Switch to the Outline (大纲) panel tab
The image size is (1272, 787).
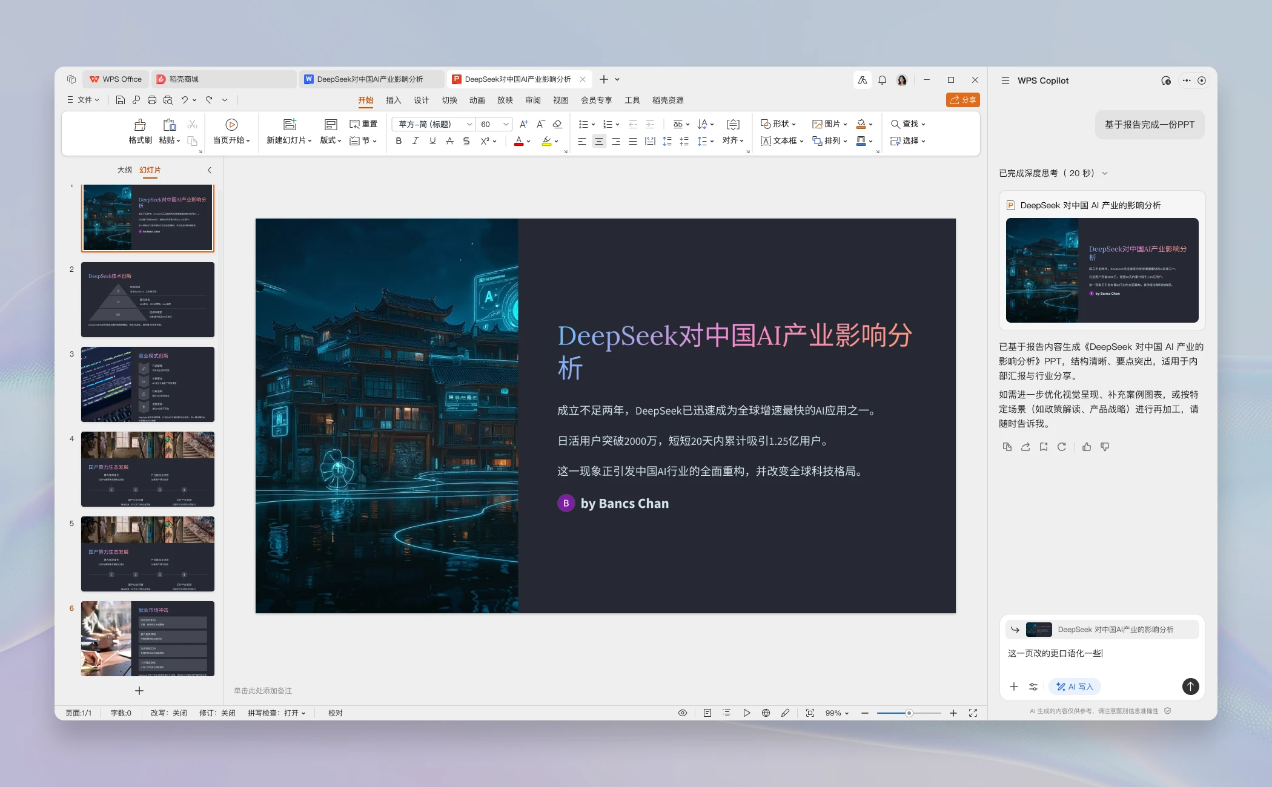[125, 170]
